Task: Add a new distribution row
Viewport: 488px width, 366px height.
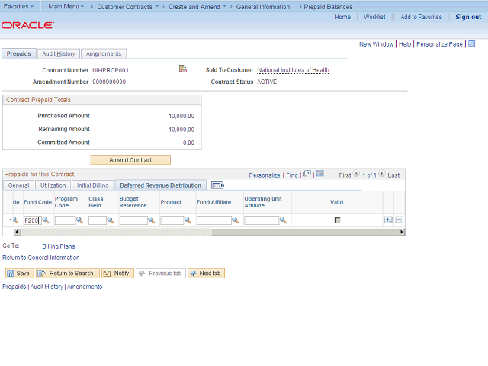Action: 388,220
